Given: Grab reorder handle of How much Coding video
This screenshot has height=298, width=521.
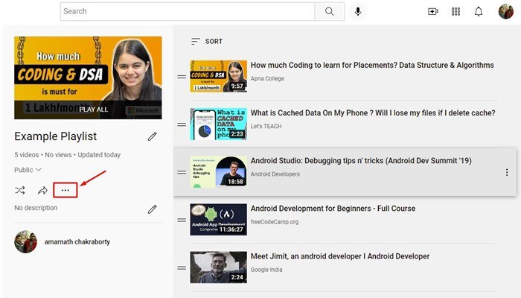Looking at the screenshot, I should coord(182,77).
